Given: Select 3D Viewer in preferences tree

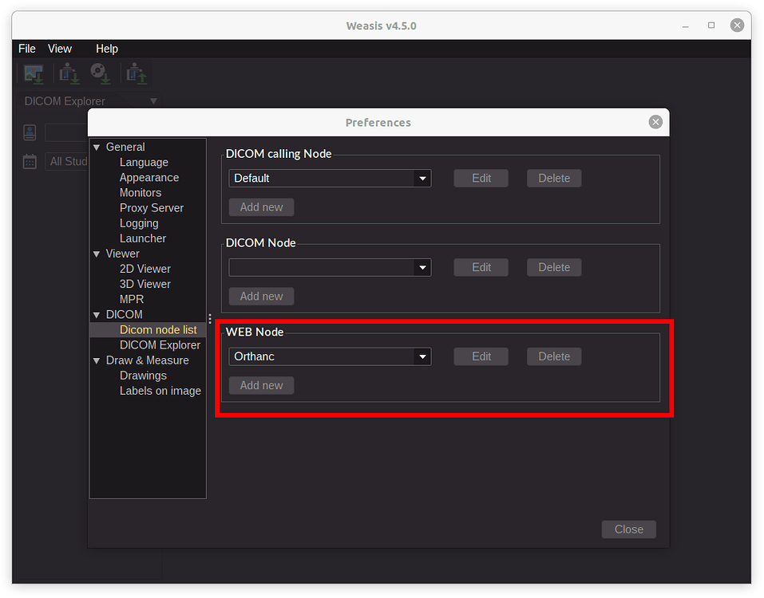Looking at the screenshot, I should click(145, 284).
